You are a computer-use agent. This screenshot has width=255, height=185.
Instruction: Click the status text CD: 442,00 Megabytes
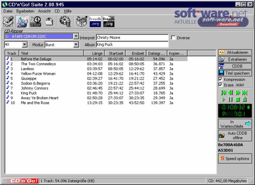pos(227,181)
